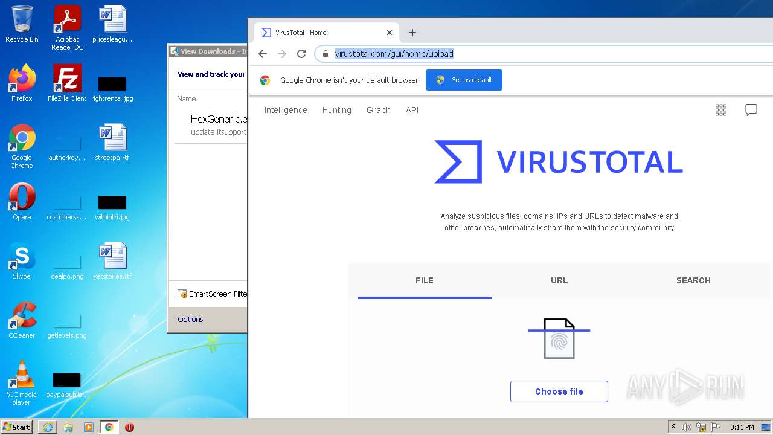Open FileZilla Client desktop shortcut
773x435 pixels.
(x=67, y=83)
